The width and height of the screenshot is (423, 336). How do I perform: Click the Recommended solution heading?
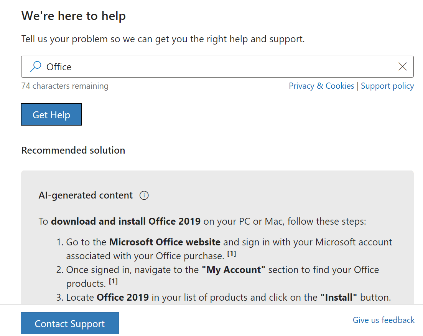[73, 150]
